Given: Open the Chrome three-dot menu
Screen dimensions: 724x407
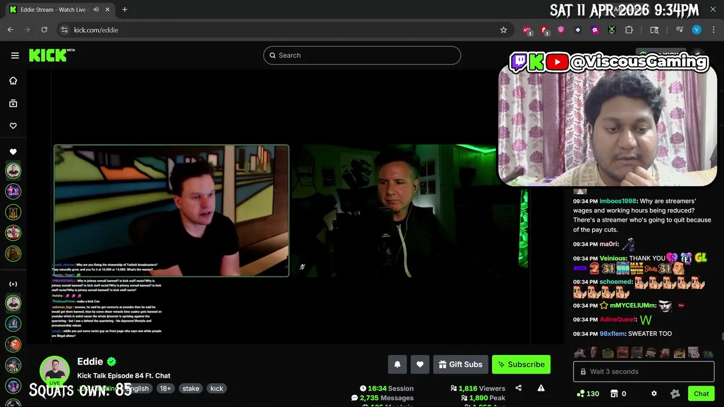Looking at the screenshot, I should [x=713, y=30].
